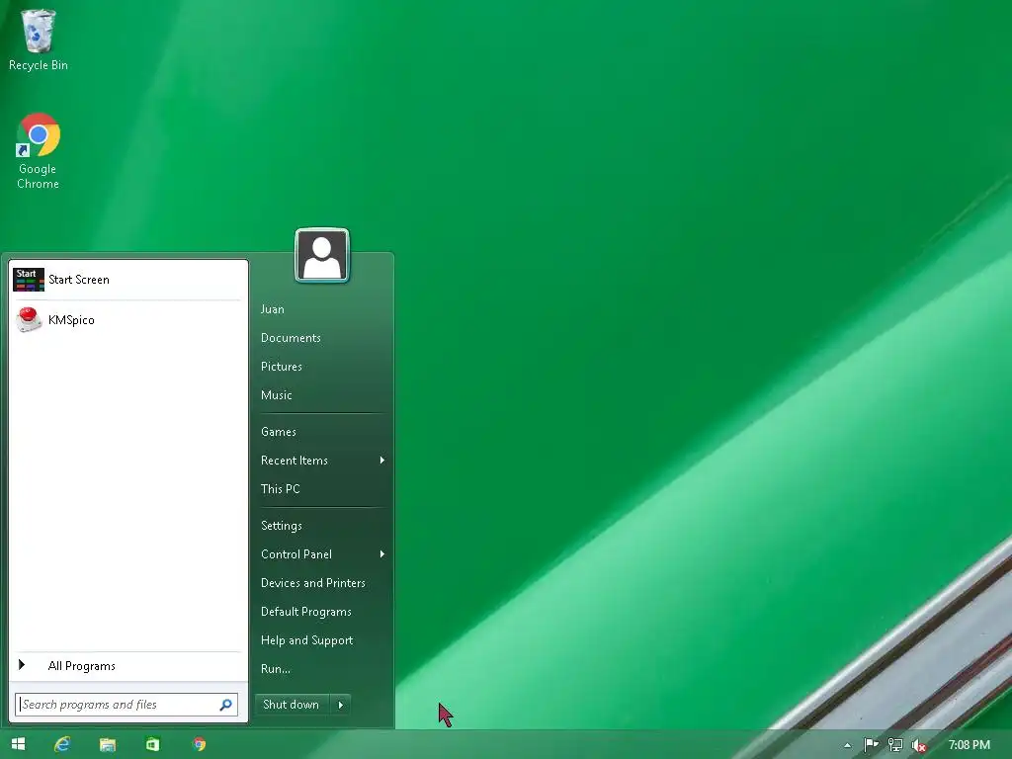Expand shut down options arrow

[x=341, y=705]
